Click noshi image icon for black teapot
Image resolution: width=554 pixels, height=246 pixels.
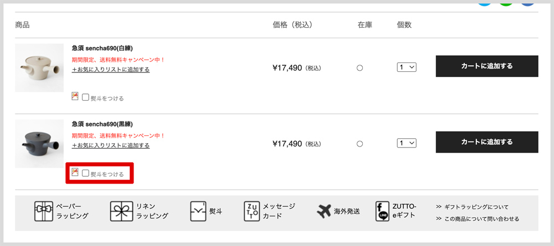click(x=75, y=172)
